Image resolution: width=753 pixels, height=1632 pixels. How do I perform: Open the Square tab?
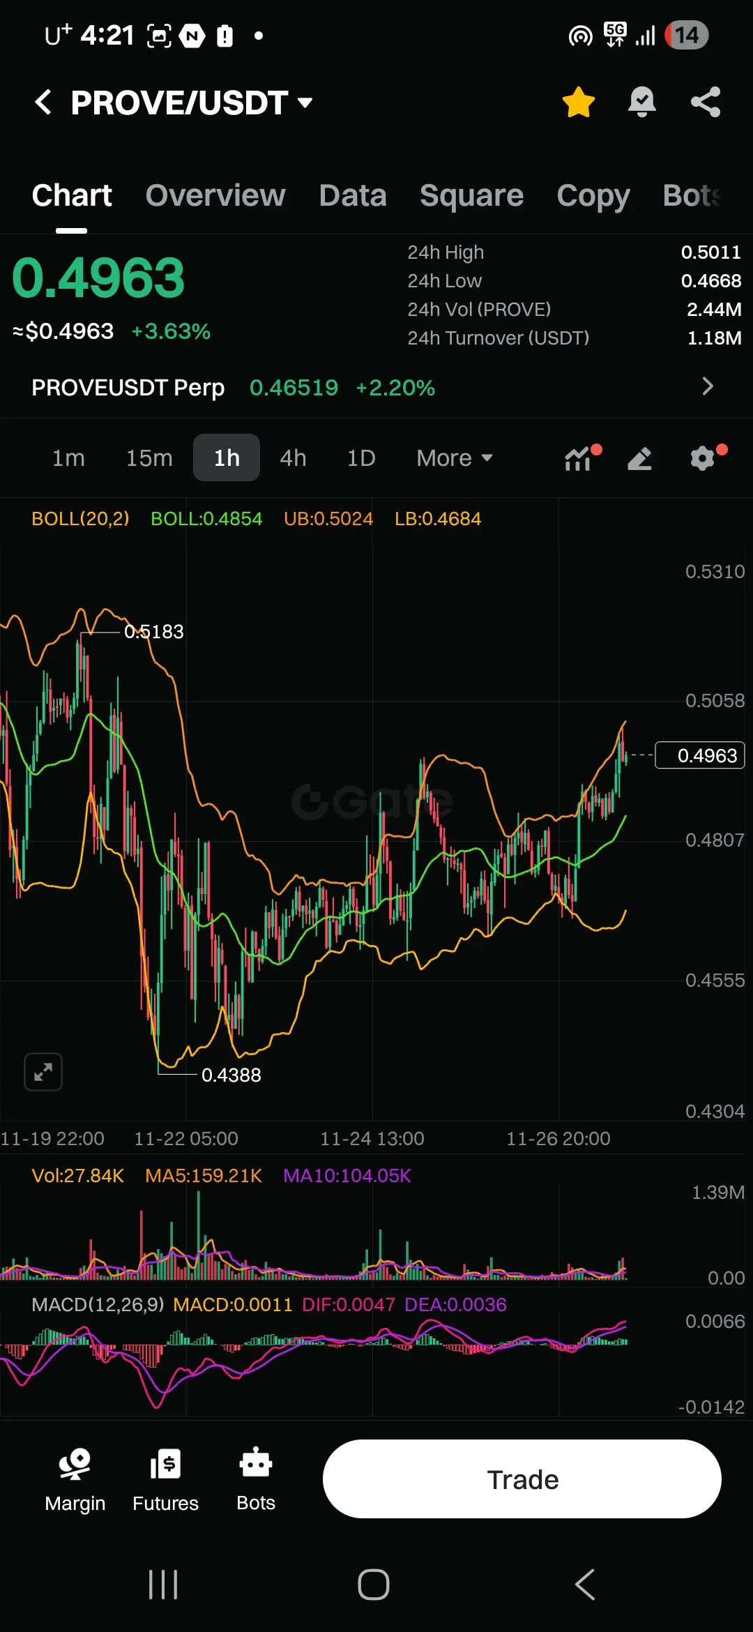(x=471, y=195)
